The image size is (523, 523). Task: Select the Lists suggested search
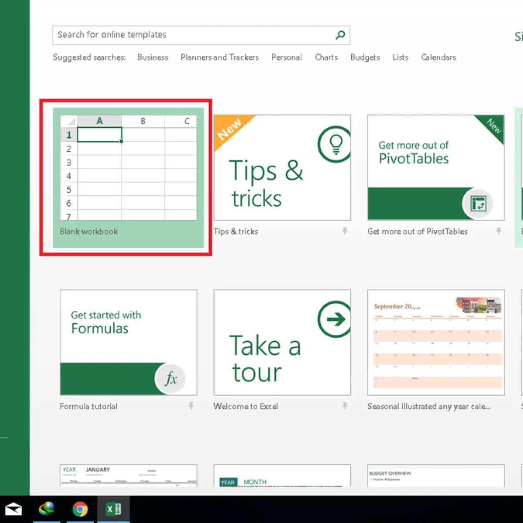click(x=401, y=57)
